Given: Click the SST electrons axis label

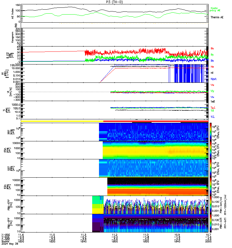Looking at the screenshot, I should tap(11, 168).
